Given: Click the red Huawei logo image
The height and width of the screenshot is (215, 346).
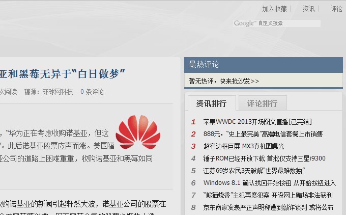Looking at the screenshot, I should (138, 131).
